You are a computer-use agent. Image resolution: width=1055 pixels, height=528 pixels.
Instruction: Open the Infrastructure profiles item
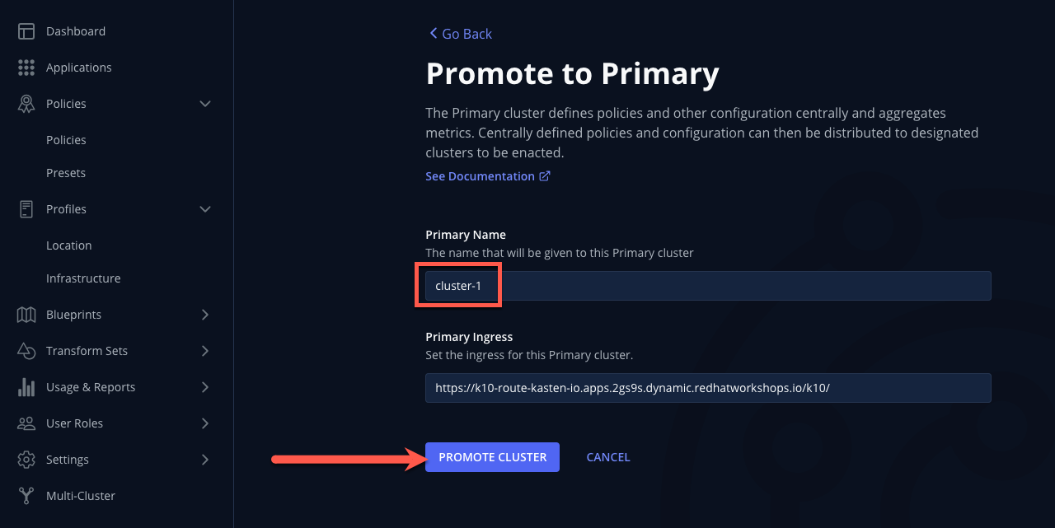[83, 278]
